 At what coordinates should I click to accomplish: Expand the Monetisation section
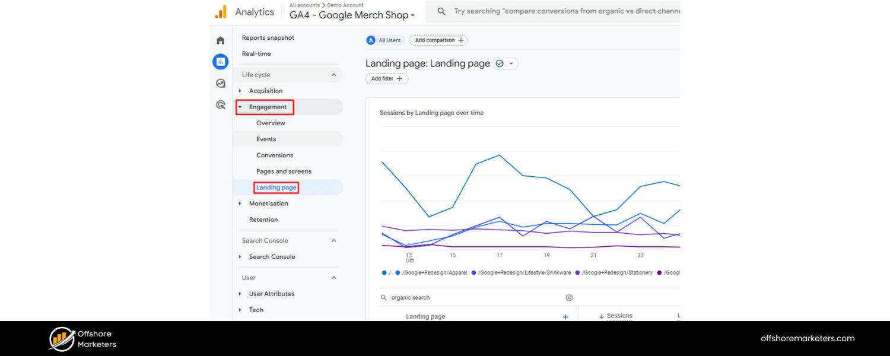[x=269, y=203]
